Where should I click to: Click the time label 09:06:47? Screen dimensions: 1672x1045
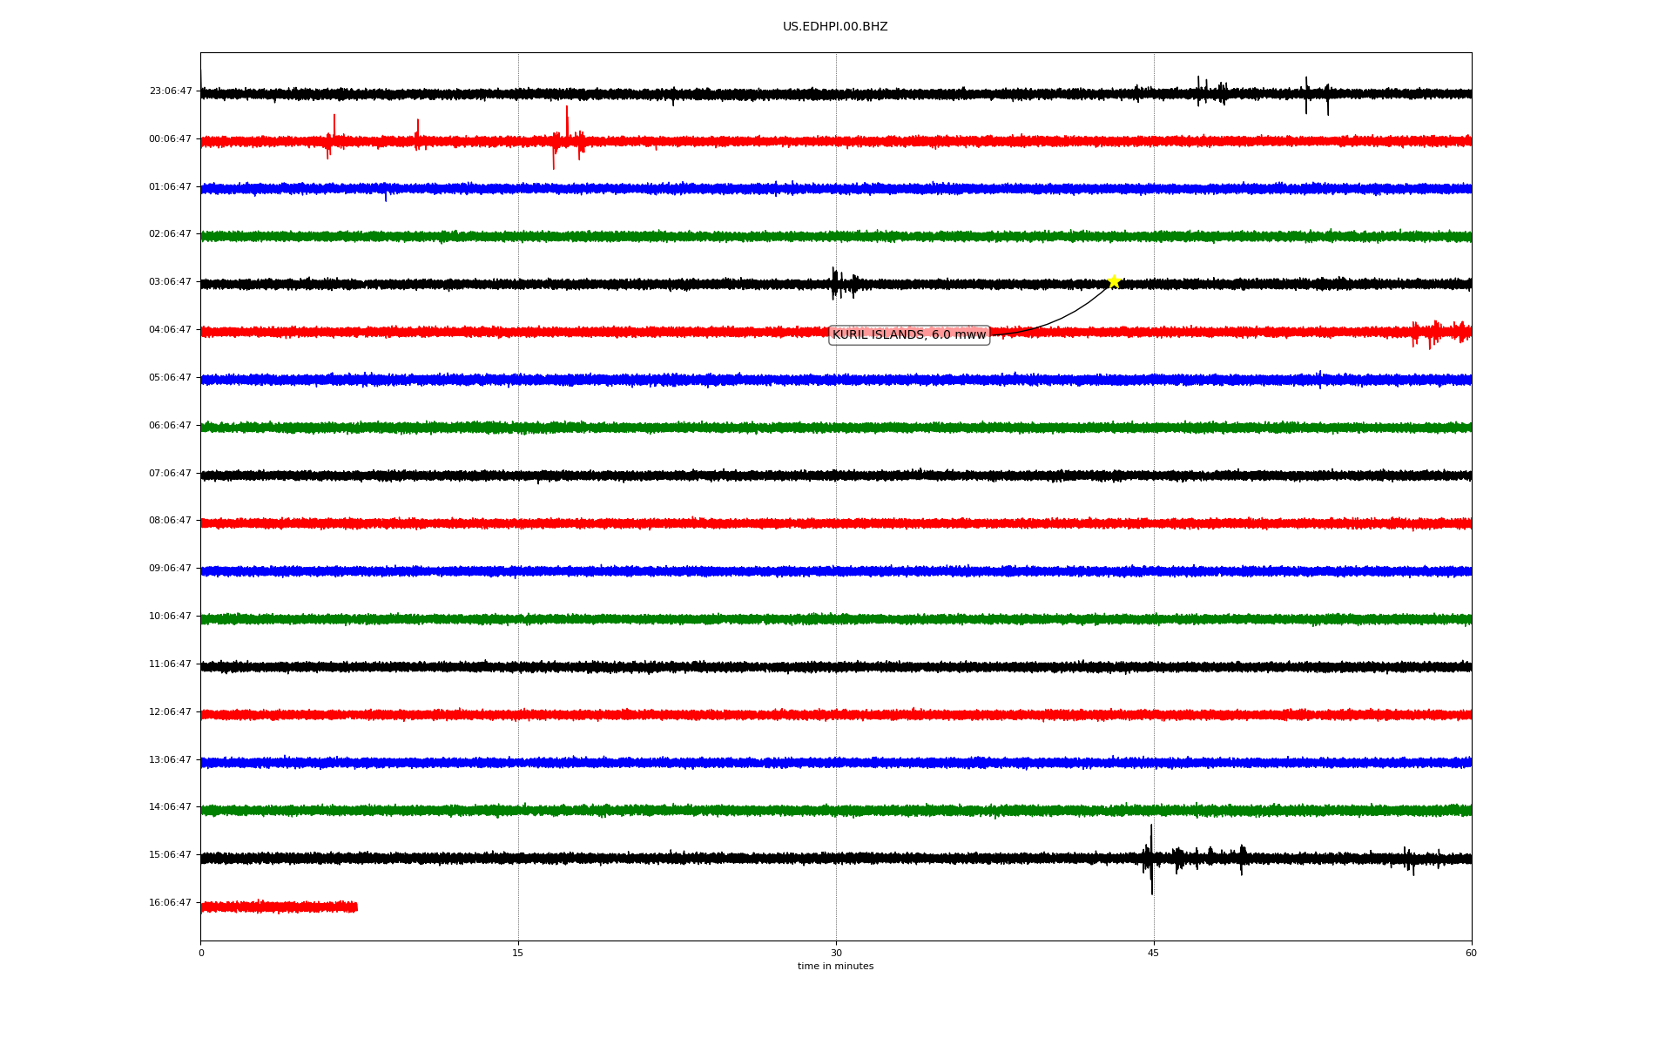(171, 569)
